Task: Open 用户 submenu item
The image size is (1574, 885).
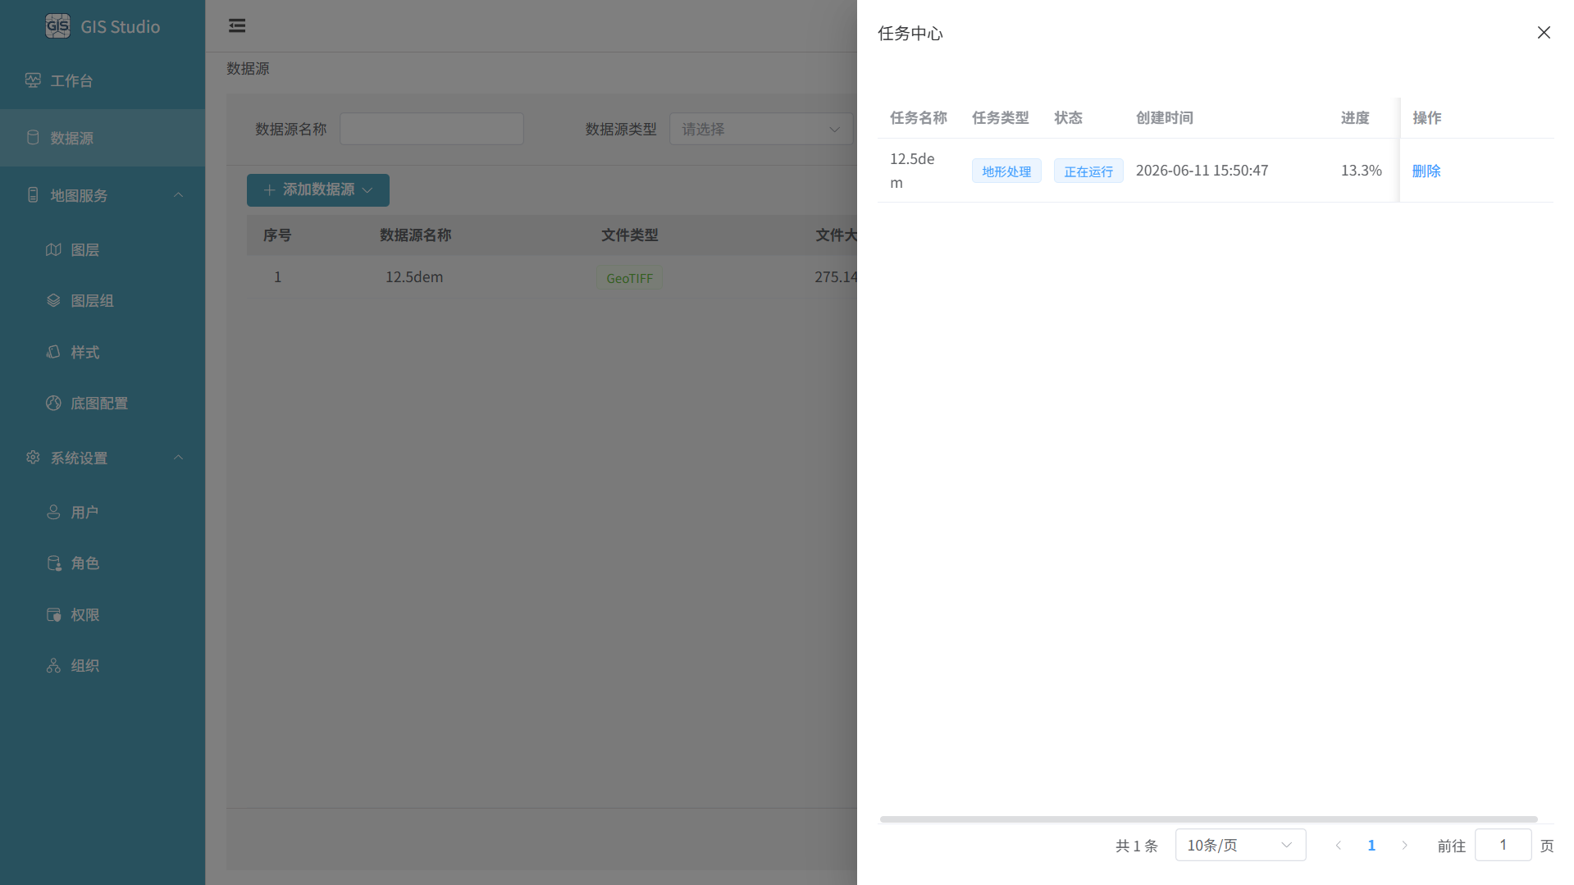Action: (103, 512)
